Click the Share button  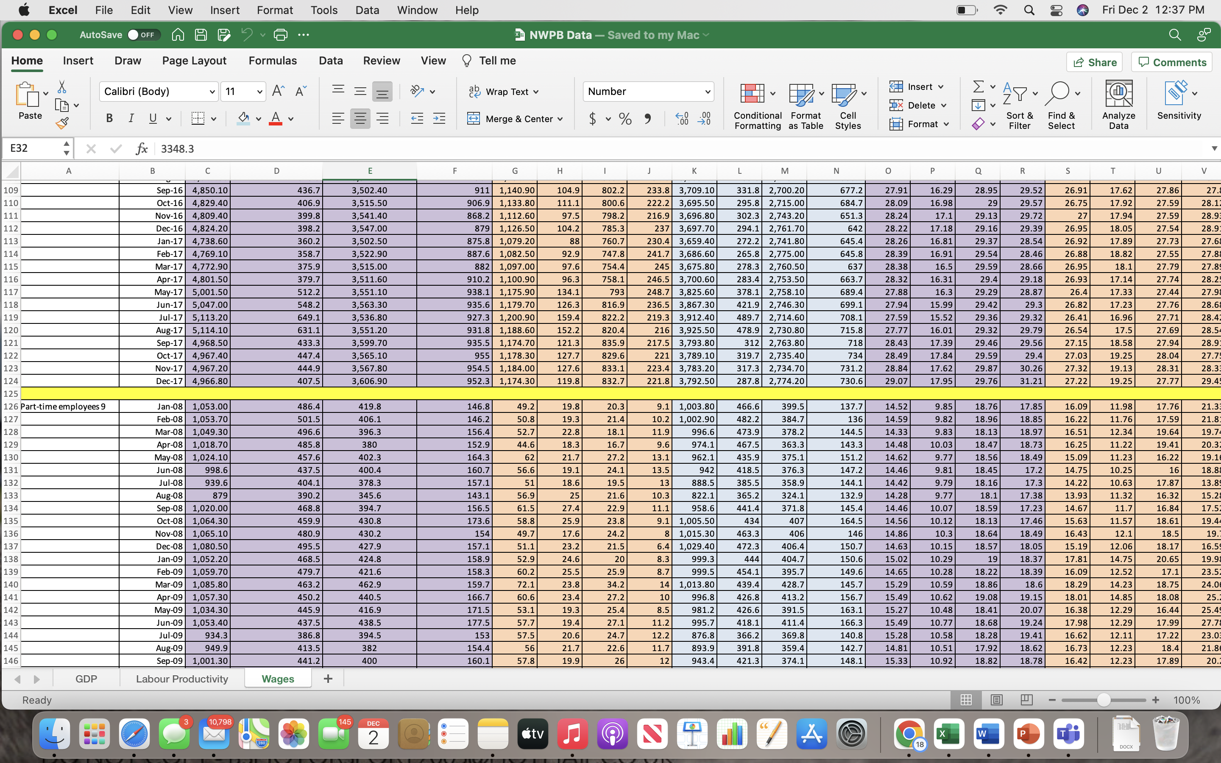[x=1095, y=61]
